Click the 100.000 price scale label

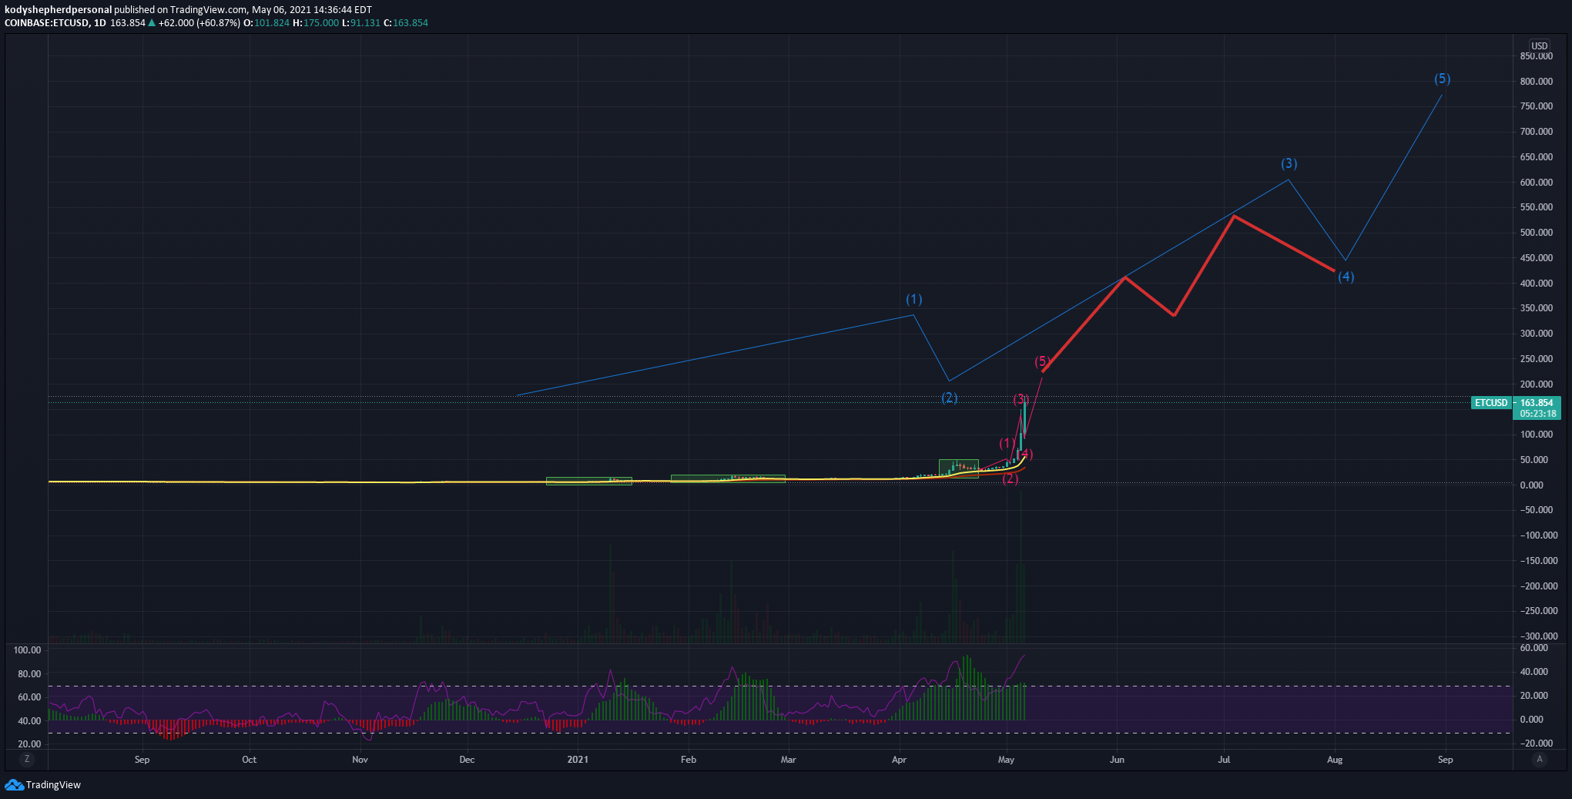1537,434
